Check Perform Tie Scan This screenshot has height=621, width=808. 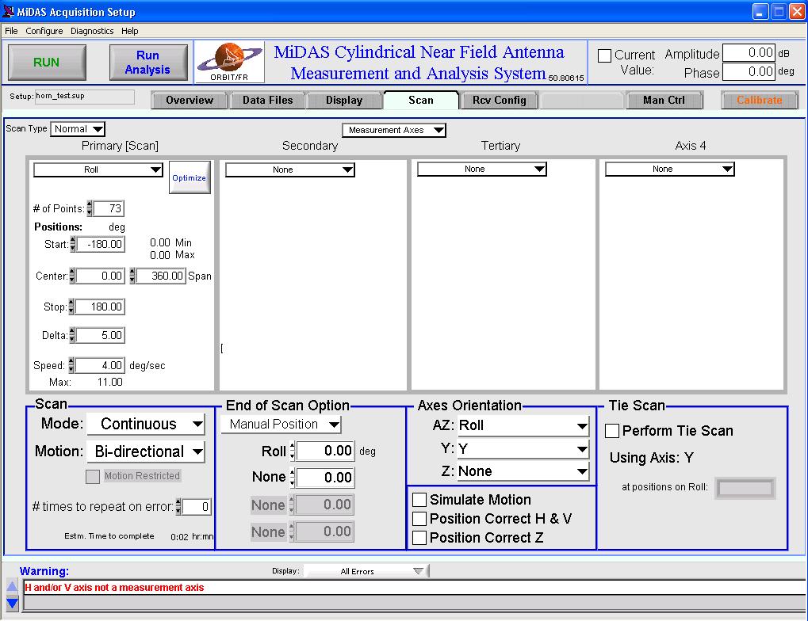click(x=612, y=431)
